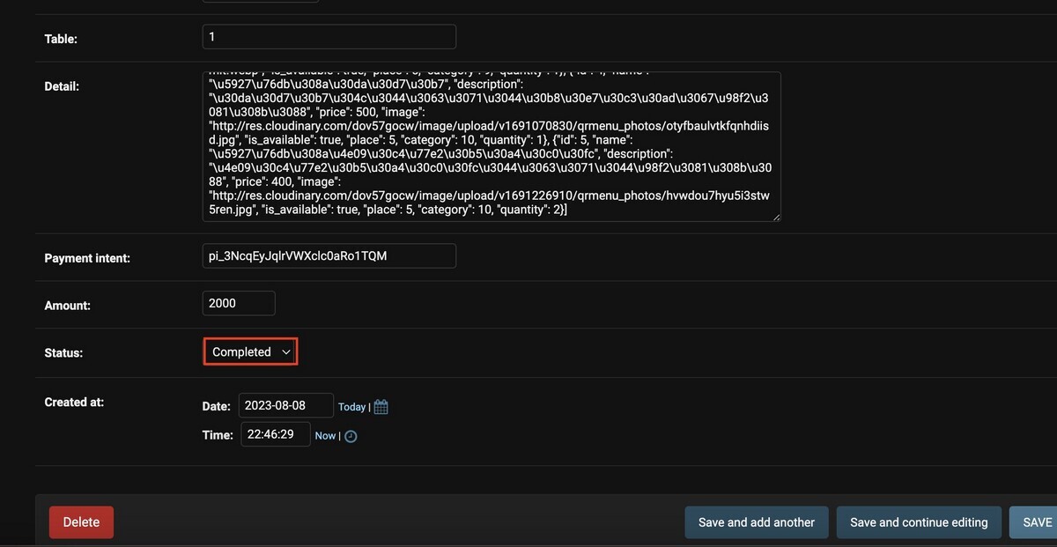This screenshot has height=547, width=1057.
Task: Select the Amount field containing 2000
Action: [x=239, y=303]
